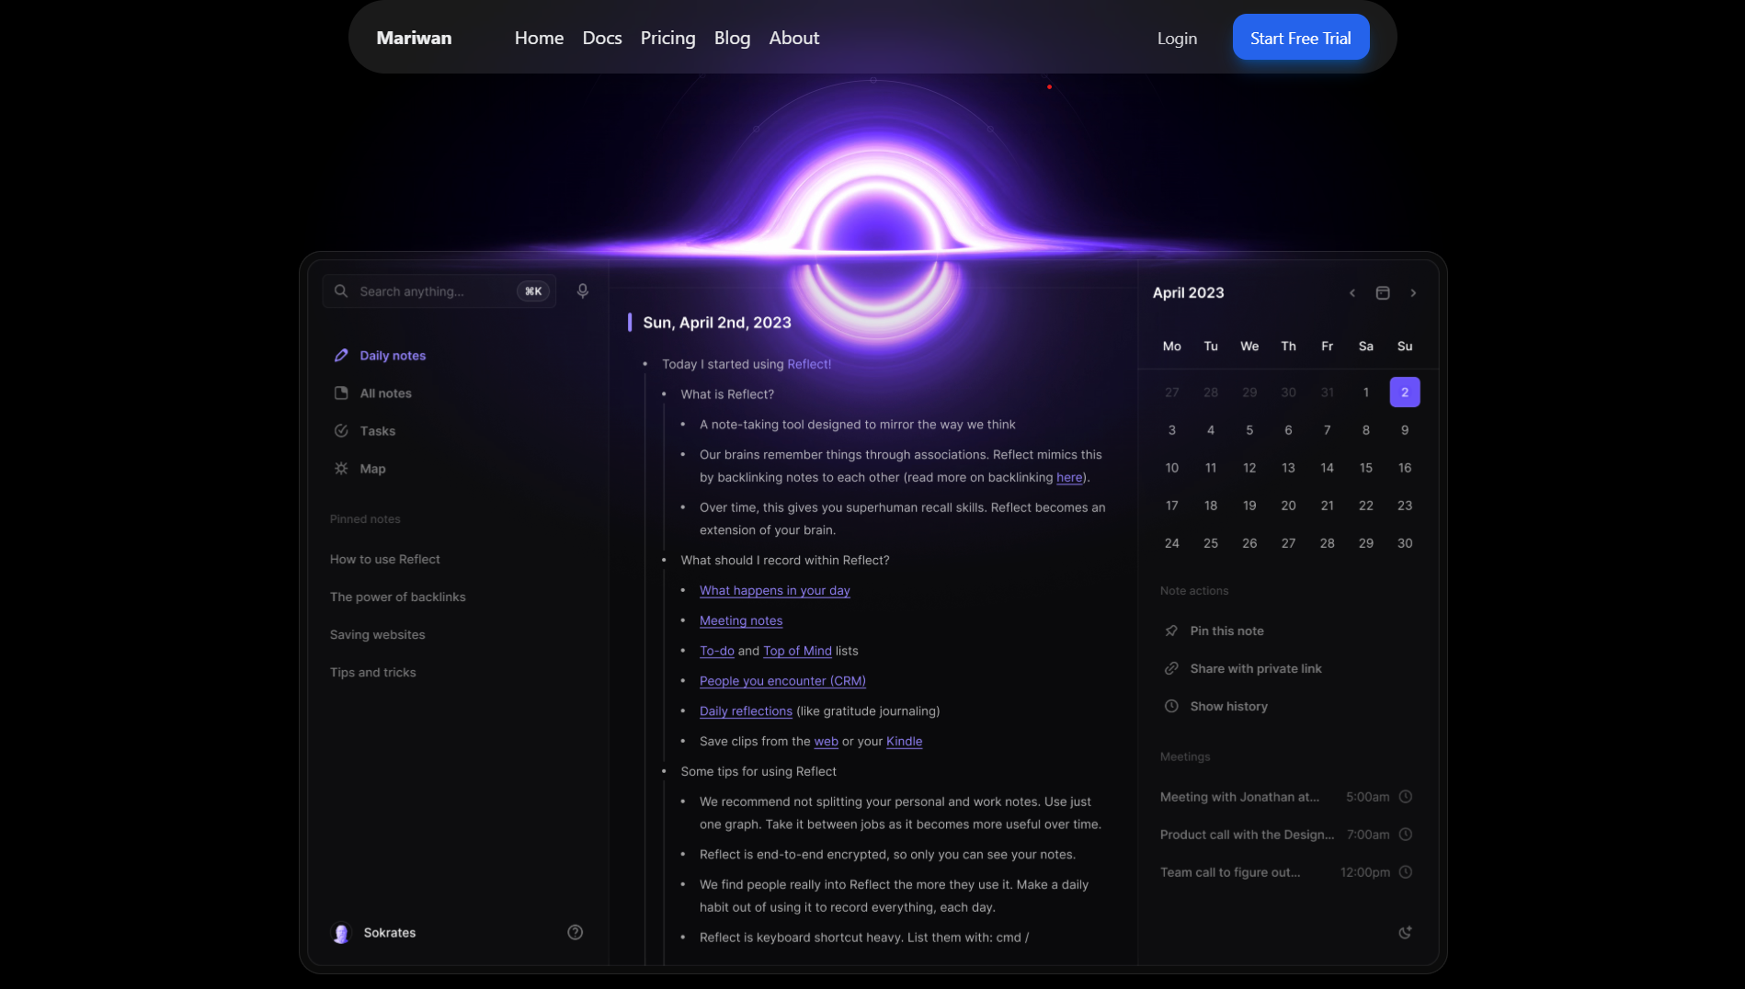Open the To-do link
This screenshot has width=1745, height=989.
[x=716, y=651]
